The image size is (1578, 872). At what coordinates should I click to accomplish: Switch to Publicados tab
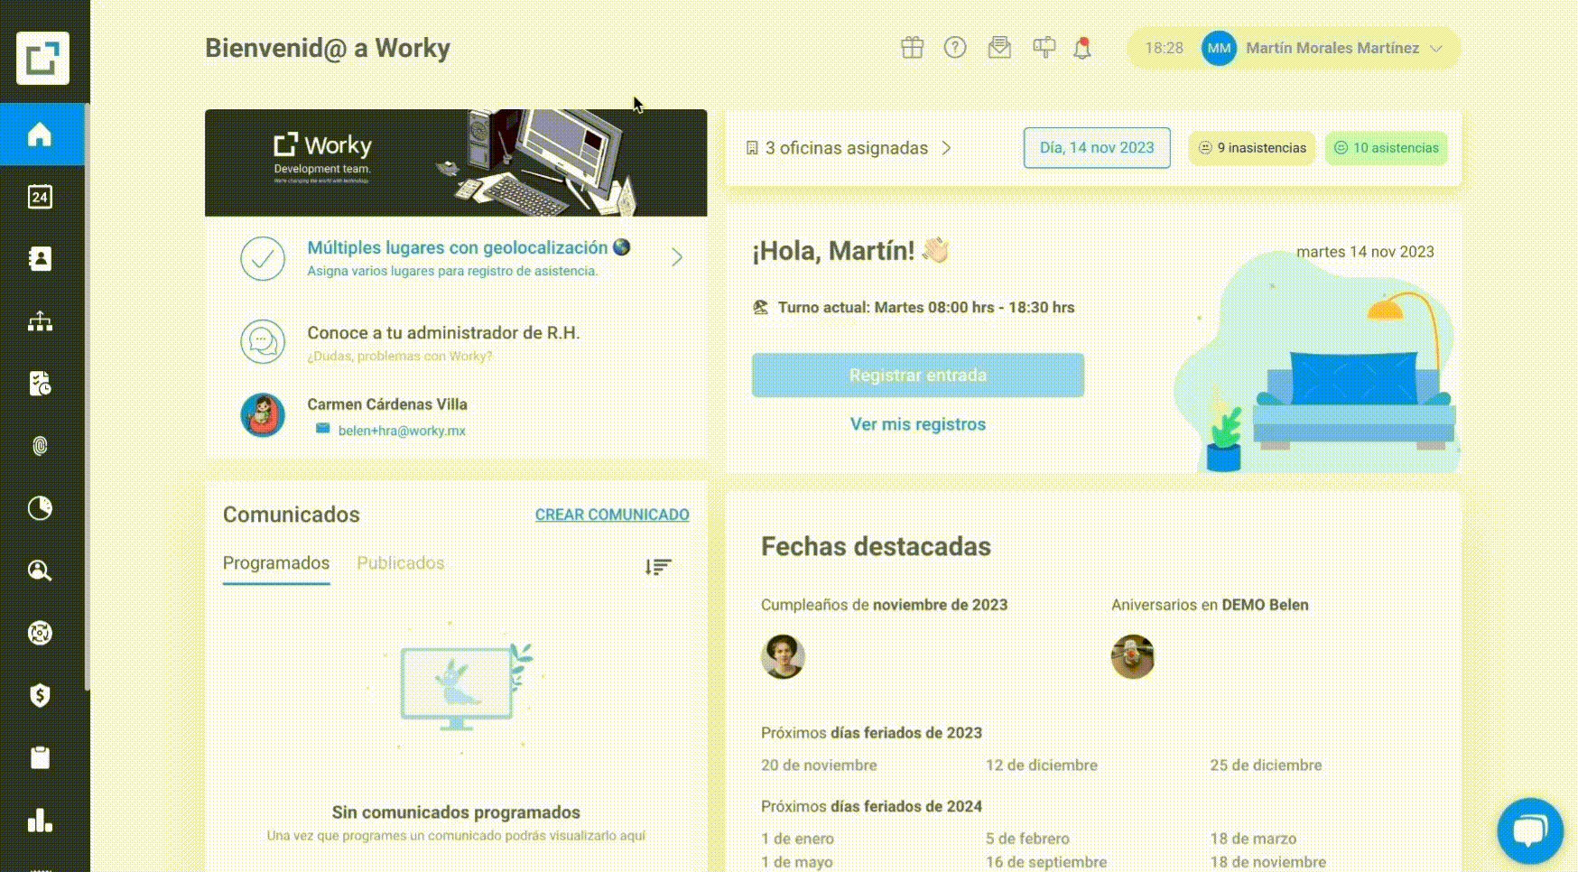click(x=401, y=563)
